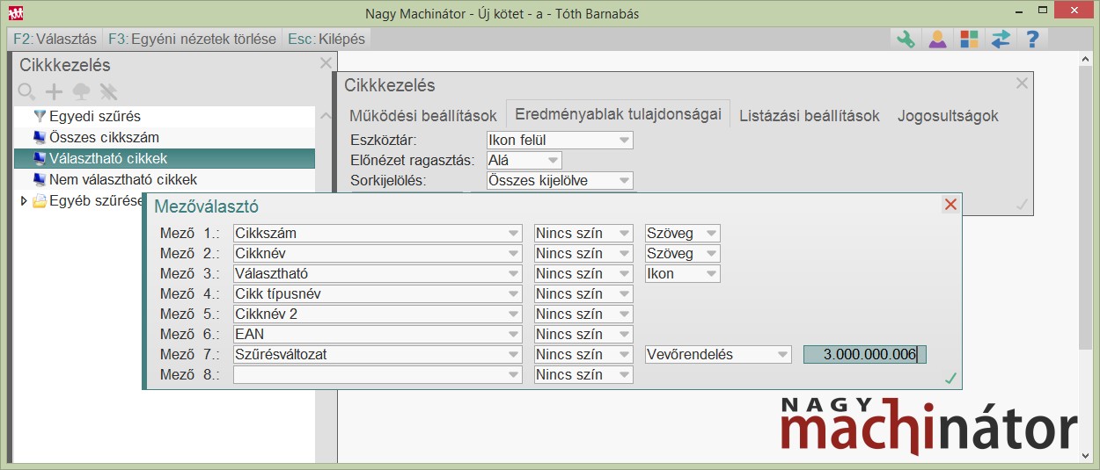This screenshot has width=1100, height=470.
Task: Open the four colored tiles icon
Action: coord(969,39)
